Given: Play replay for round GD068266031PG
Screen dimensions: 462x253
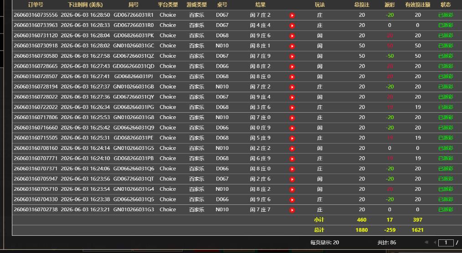Looking at the screenshot, I should pyautogui.click(x=292, y=108).
